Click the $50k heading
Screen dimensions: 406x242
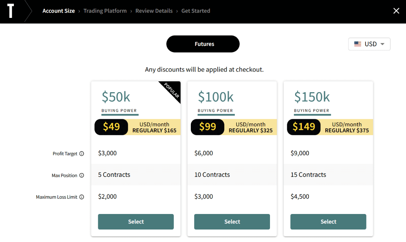tap(116, 97)
